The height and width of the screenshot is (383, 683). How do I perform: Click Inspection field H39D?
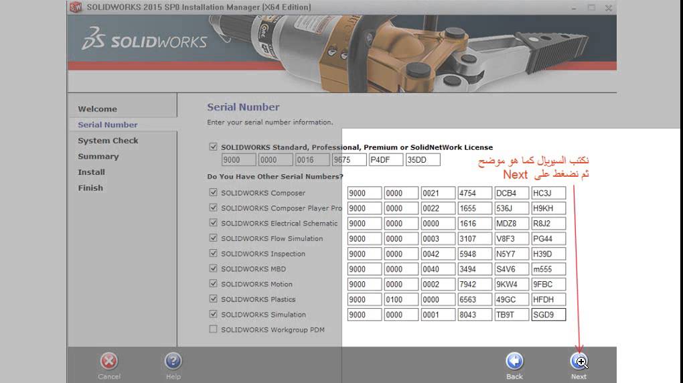(548, 254)
